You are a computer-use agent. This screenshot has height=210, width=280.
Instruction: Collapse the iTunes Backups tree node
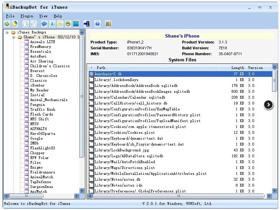click(7, 32)
